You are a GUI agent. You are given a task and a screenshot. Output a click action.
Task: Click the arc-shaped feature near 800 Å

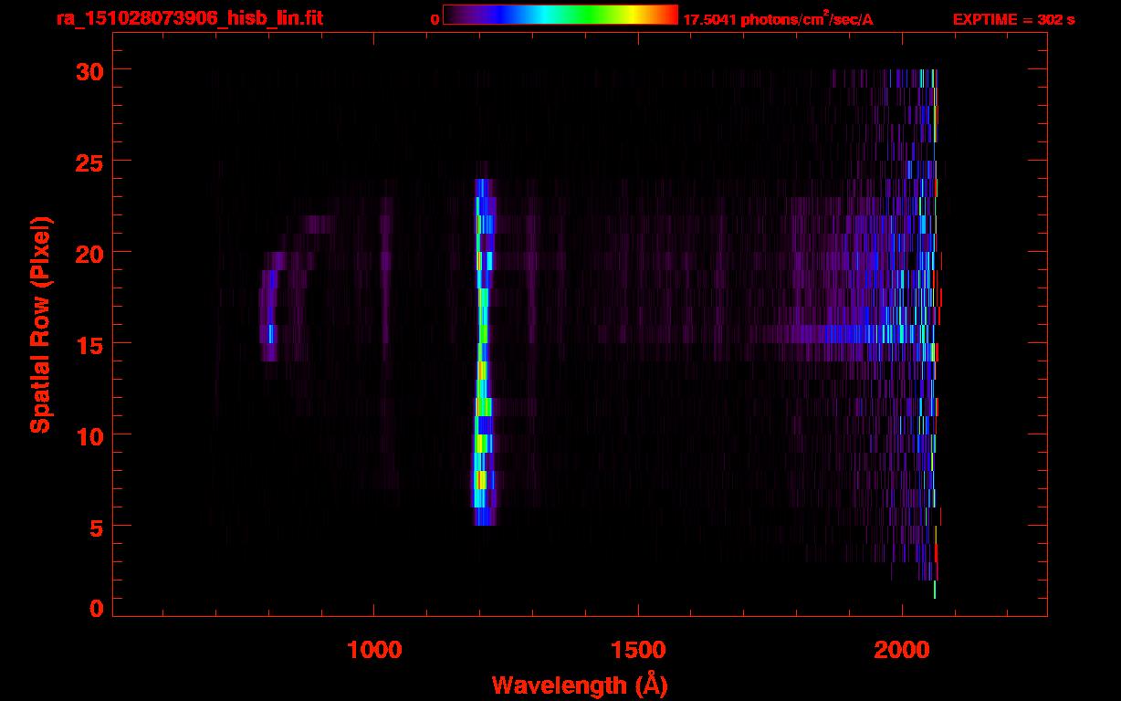click(294, 288)
